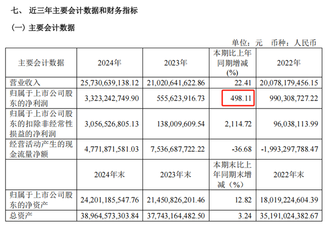Select the value 18,019,224,604.39
The image size is (328, 225).
pos(289,200)
